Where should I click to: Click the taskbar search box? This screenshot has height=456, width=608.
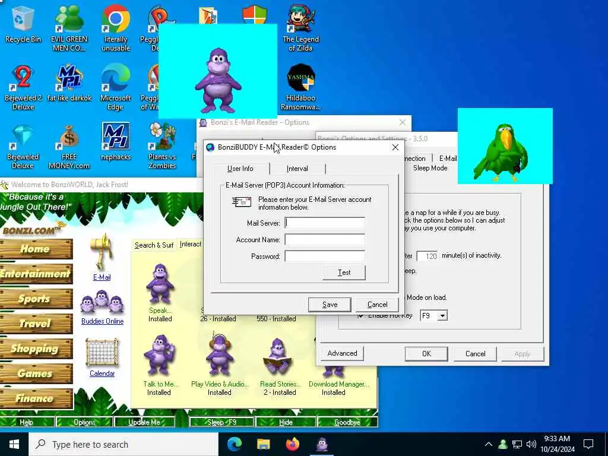pos(123,444)
